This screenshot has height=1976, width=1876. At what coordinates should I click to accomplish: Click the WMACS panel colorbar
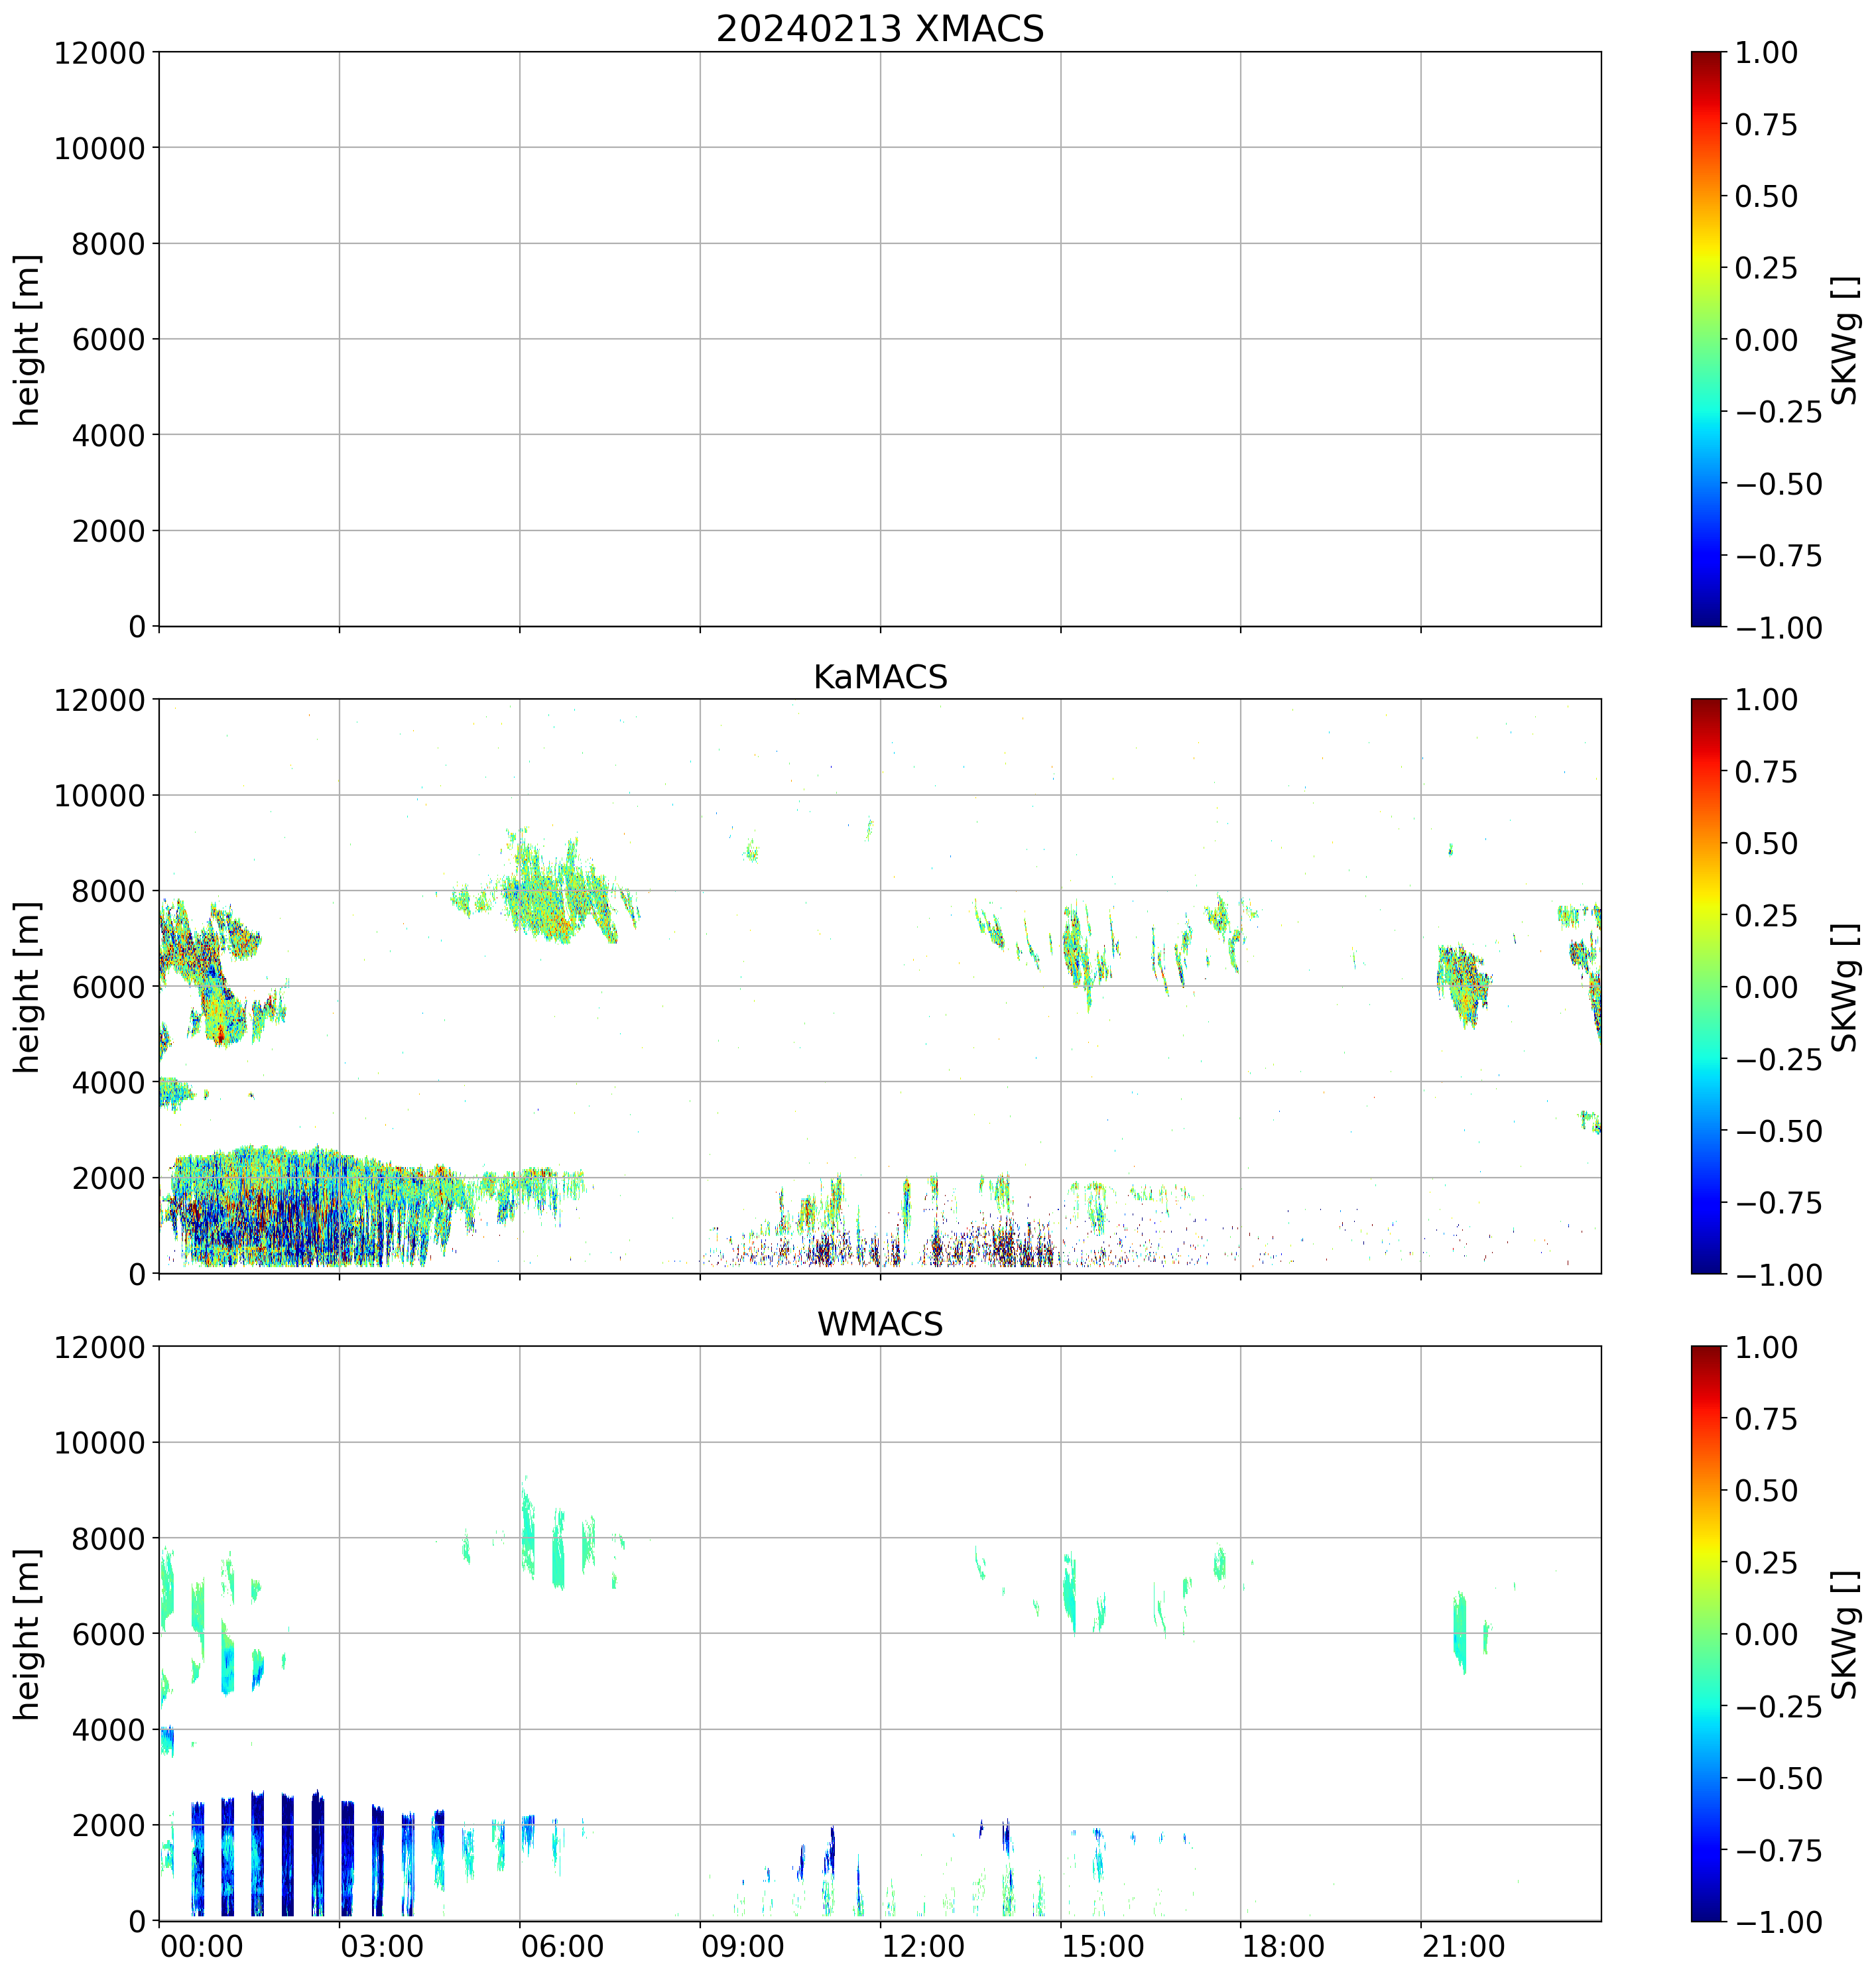[x=1706, y=1633]
